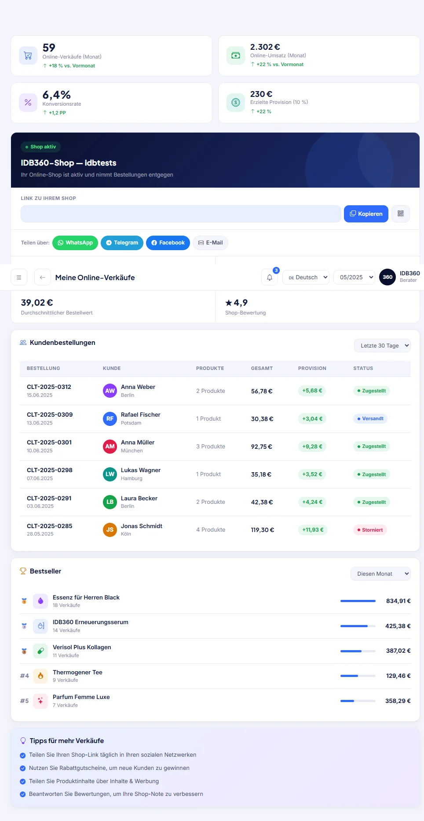Open the notifications bell
The height and width of the screenshot is (821, 424).
pyautogui.click(x=270, y=277)
